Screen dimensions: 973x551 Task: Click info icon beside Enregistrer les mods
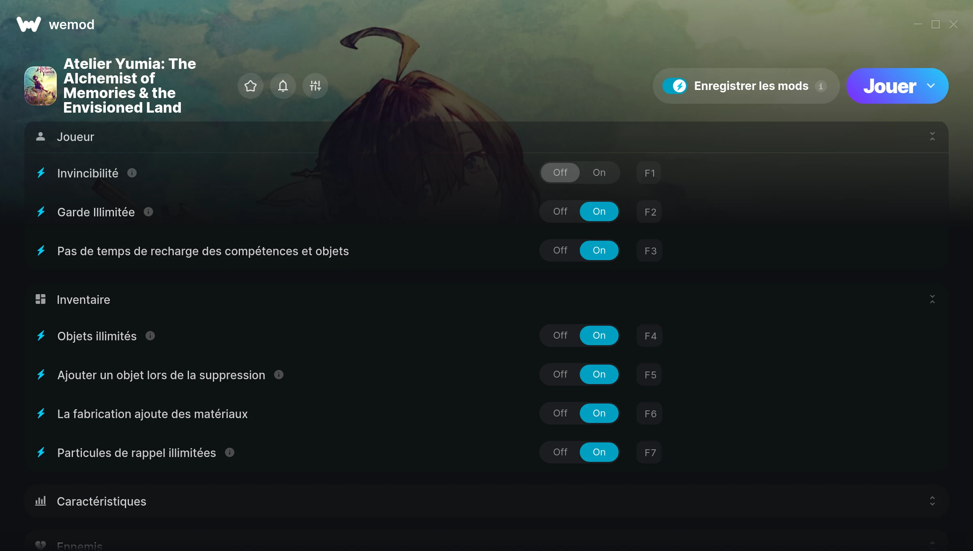[x=821, y=86]
